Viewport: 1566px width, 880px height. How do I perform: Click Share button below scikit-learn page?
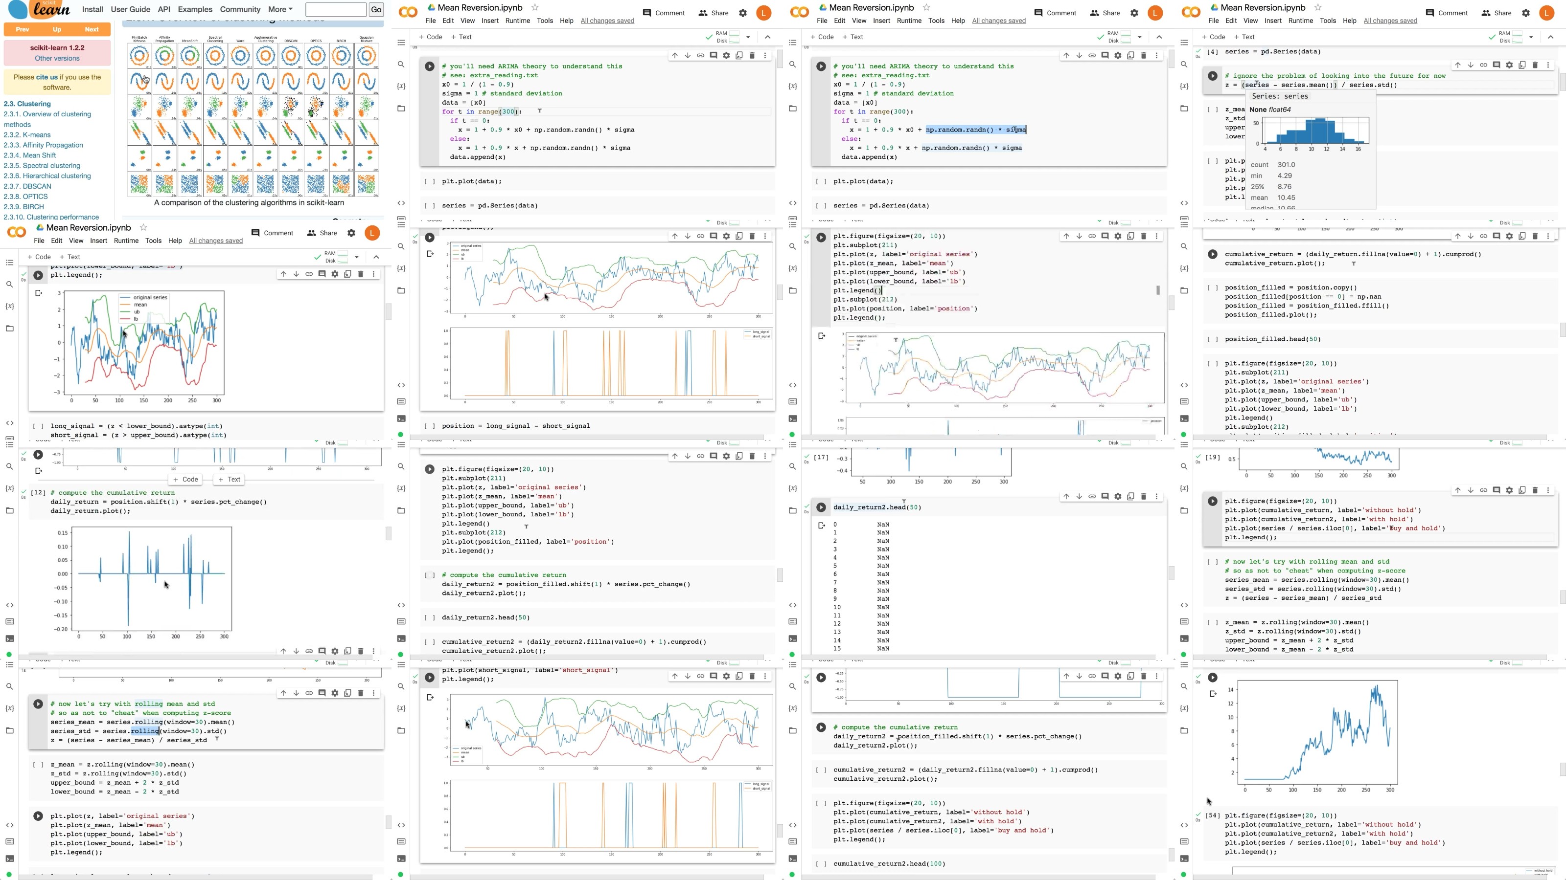[322, 233]
